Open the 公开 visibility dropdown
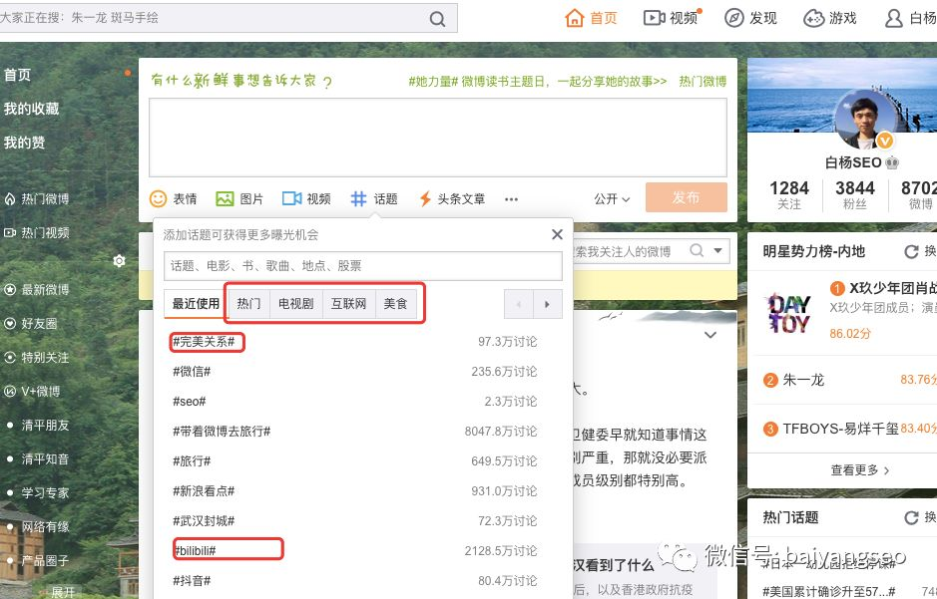Viewport: 937px width, 599px height. pyautogui.click(x=612, y=198)
